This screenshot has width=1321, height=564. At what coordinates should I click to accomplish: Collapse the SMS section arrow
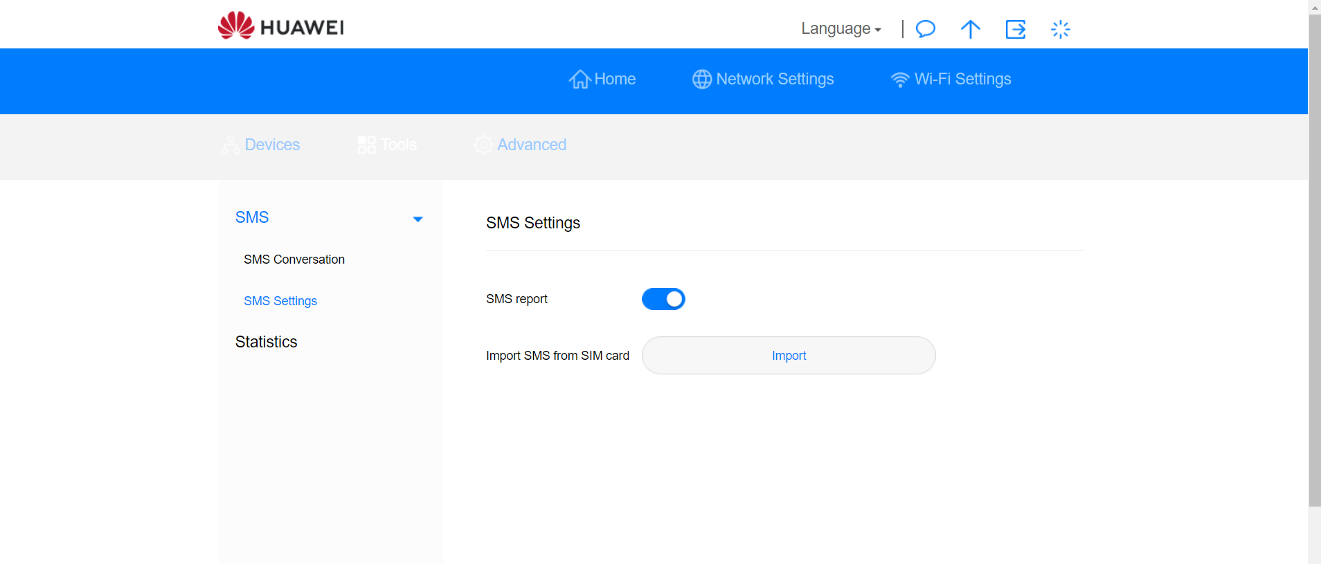tap(417, 219)
